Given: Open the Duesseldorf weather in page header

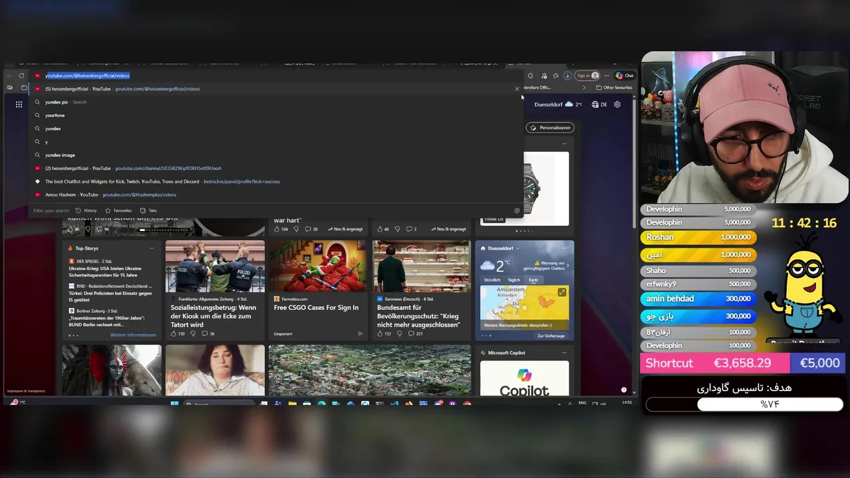Looking at the screenshot, I should 558,104.
